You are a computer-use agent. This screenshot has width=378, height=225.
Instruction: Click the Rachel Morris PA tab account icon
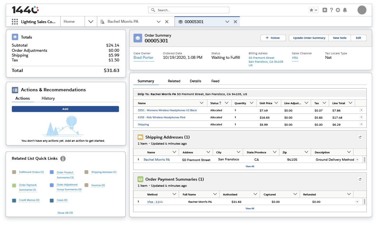tap(102, 22)
